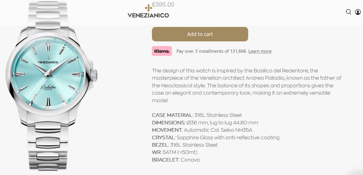Add the watch to cart

click(x=200, y=34)
